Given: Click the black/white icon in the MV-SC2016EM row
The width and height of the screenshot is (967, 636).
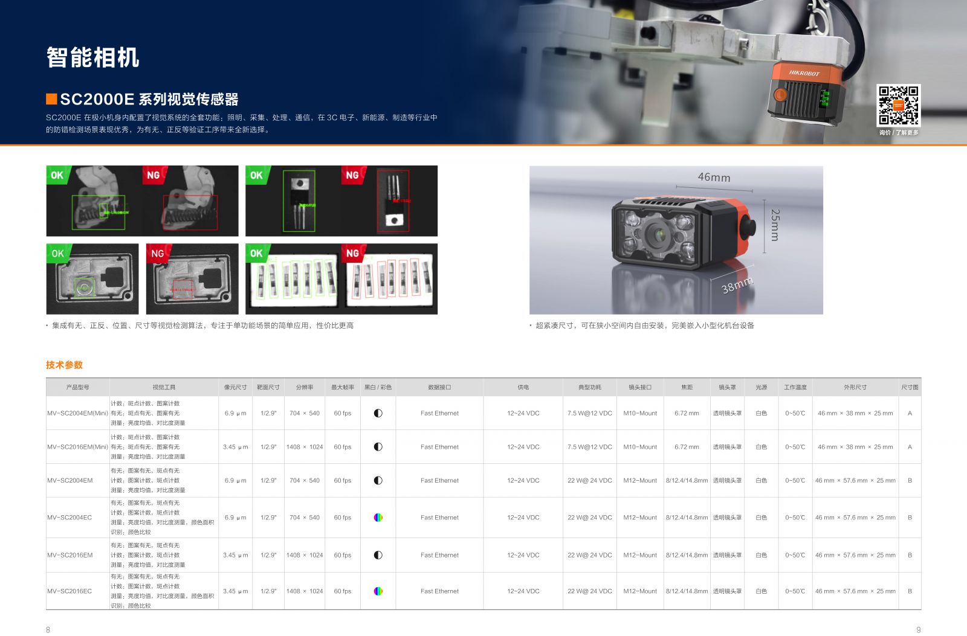Looking at the screenshot, I should pyautogui.click(x=378, y=555).
